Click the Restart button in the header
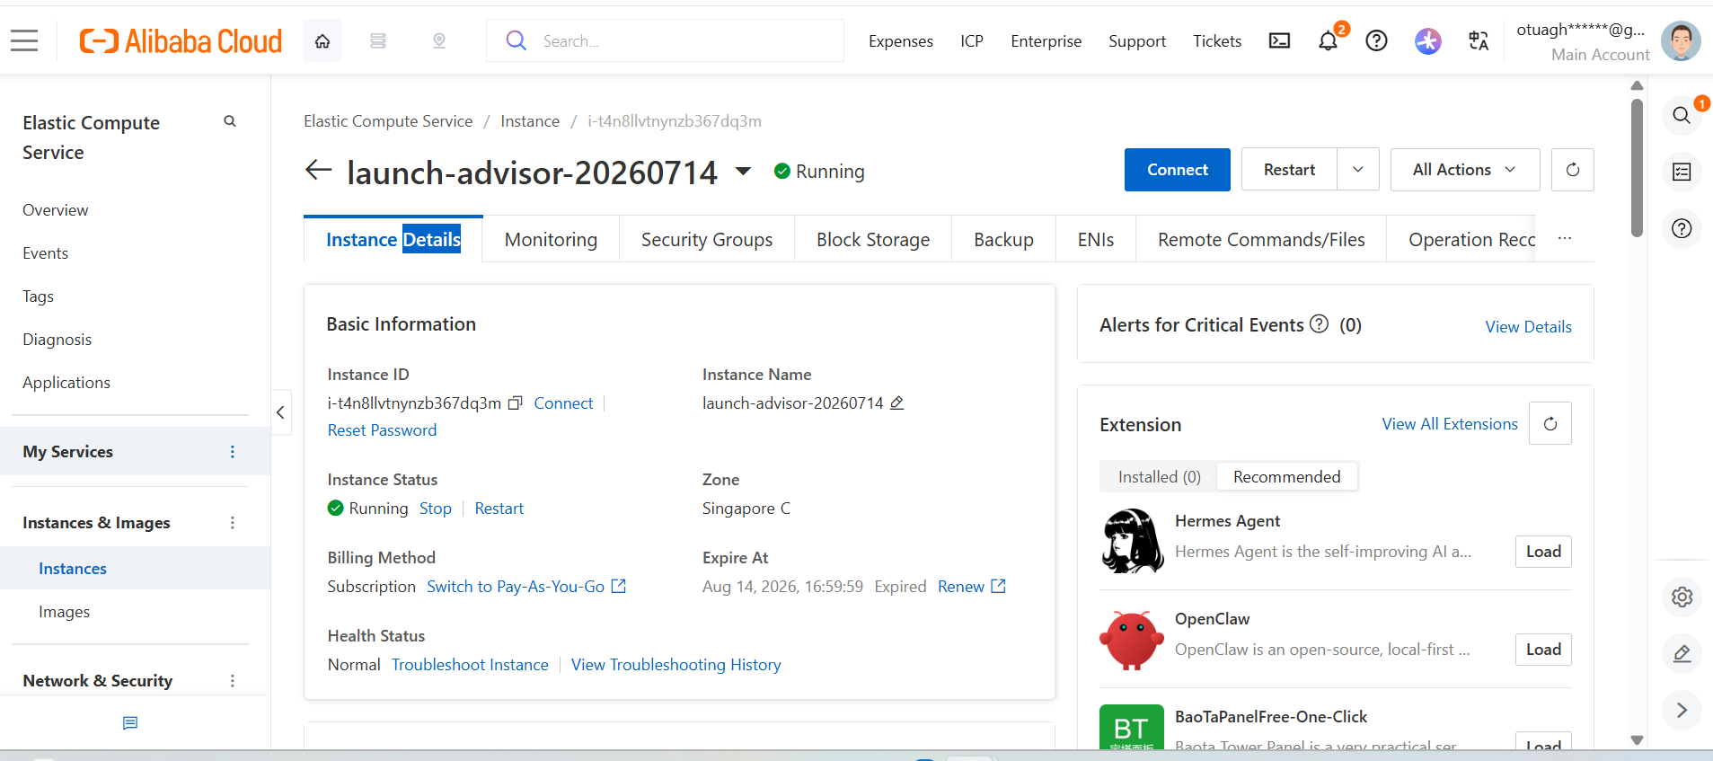 coord(1289,170)
